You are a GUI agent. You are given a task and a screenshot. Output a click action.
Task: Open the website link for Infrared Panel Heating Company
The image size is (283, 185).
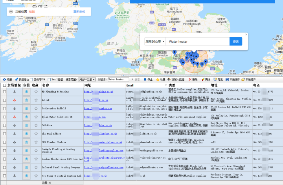point(104,167)
